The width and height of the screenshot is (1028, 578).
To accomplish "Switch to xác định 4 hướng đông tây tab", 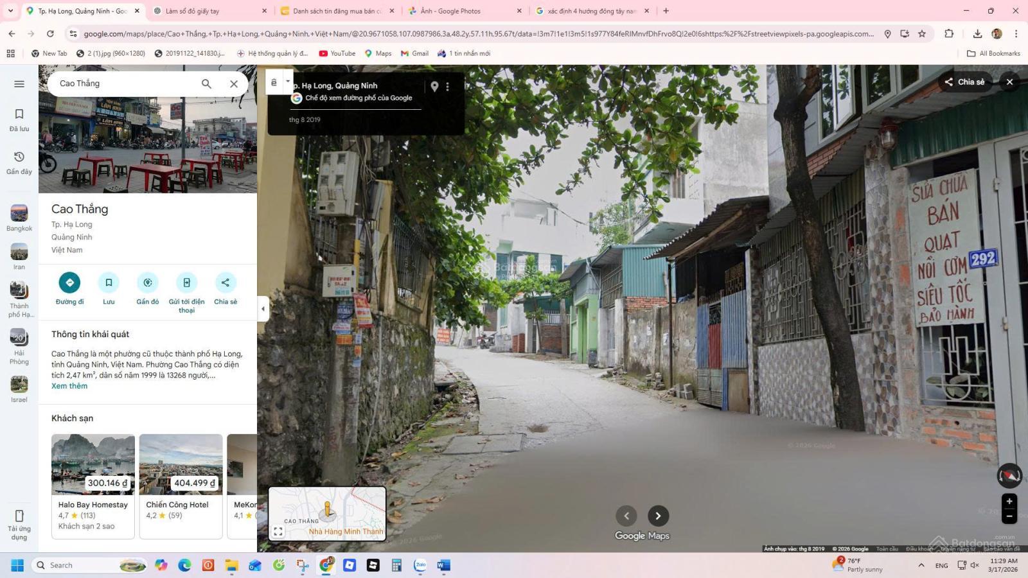I will click(592, 11).
